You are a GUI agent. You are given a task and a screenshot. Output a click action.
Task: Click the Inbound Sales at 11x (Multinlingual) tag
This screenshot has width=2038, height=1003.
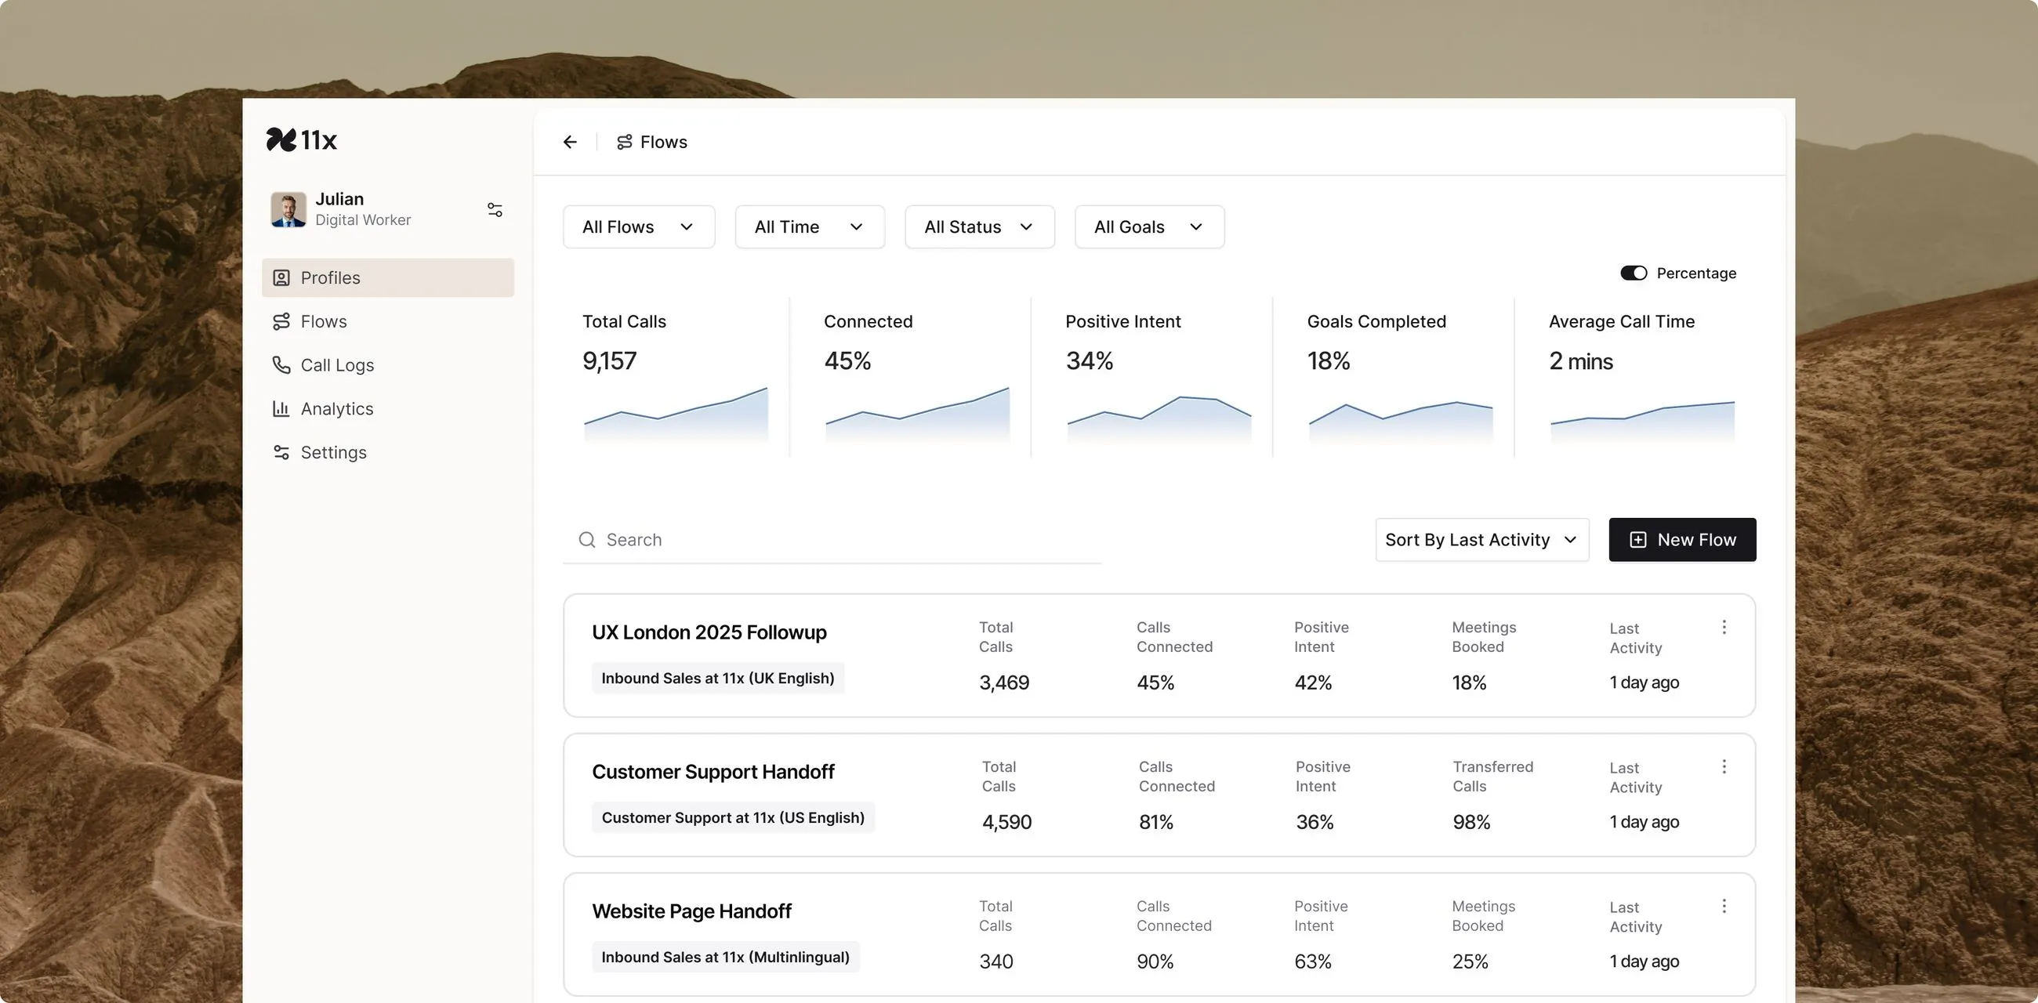click(726, 956)
